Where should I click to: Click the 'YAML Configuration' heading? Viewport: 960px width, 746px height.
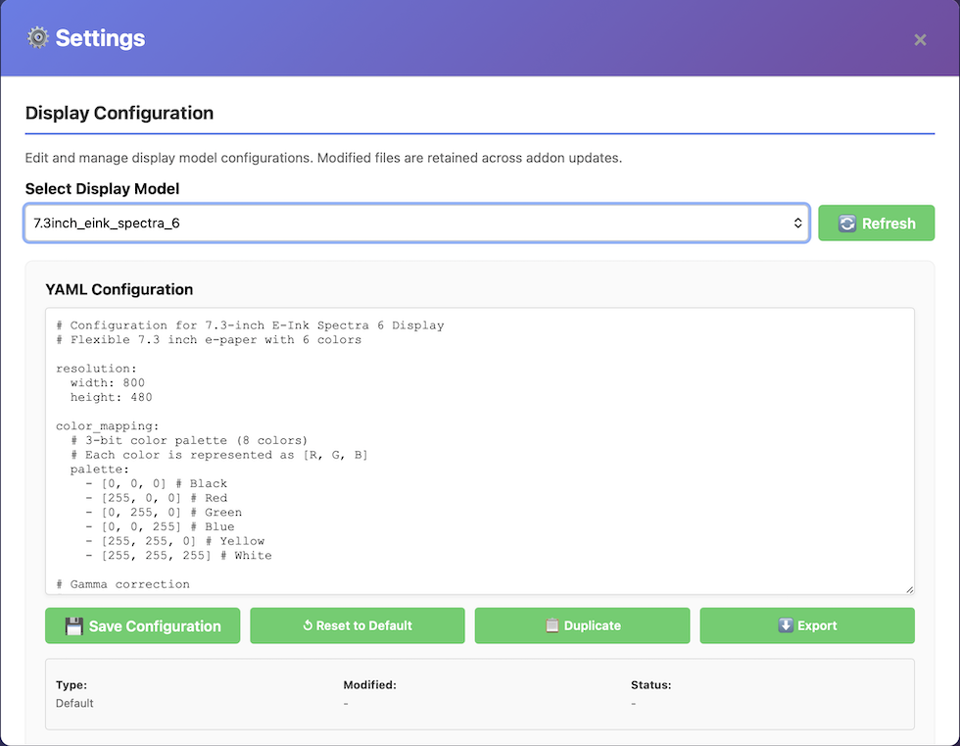pos(120,289)
